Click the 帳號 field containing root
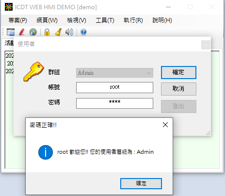The image size is (225, 196). pos(114,87)
